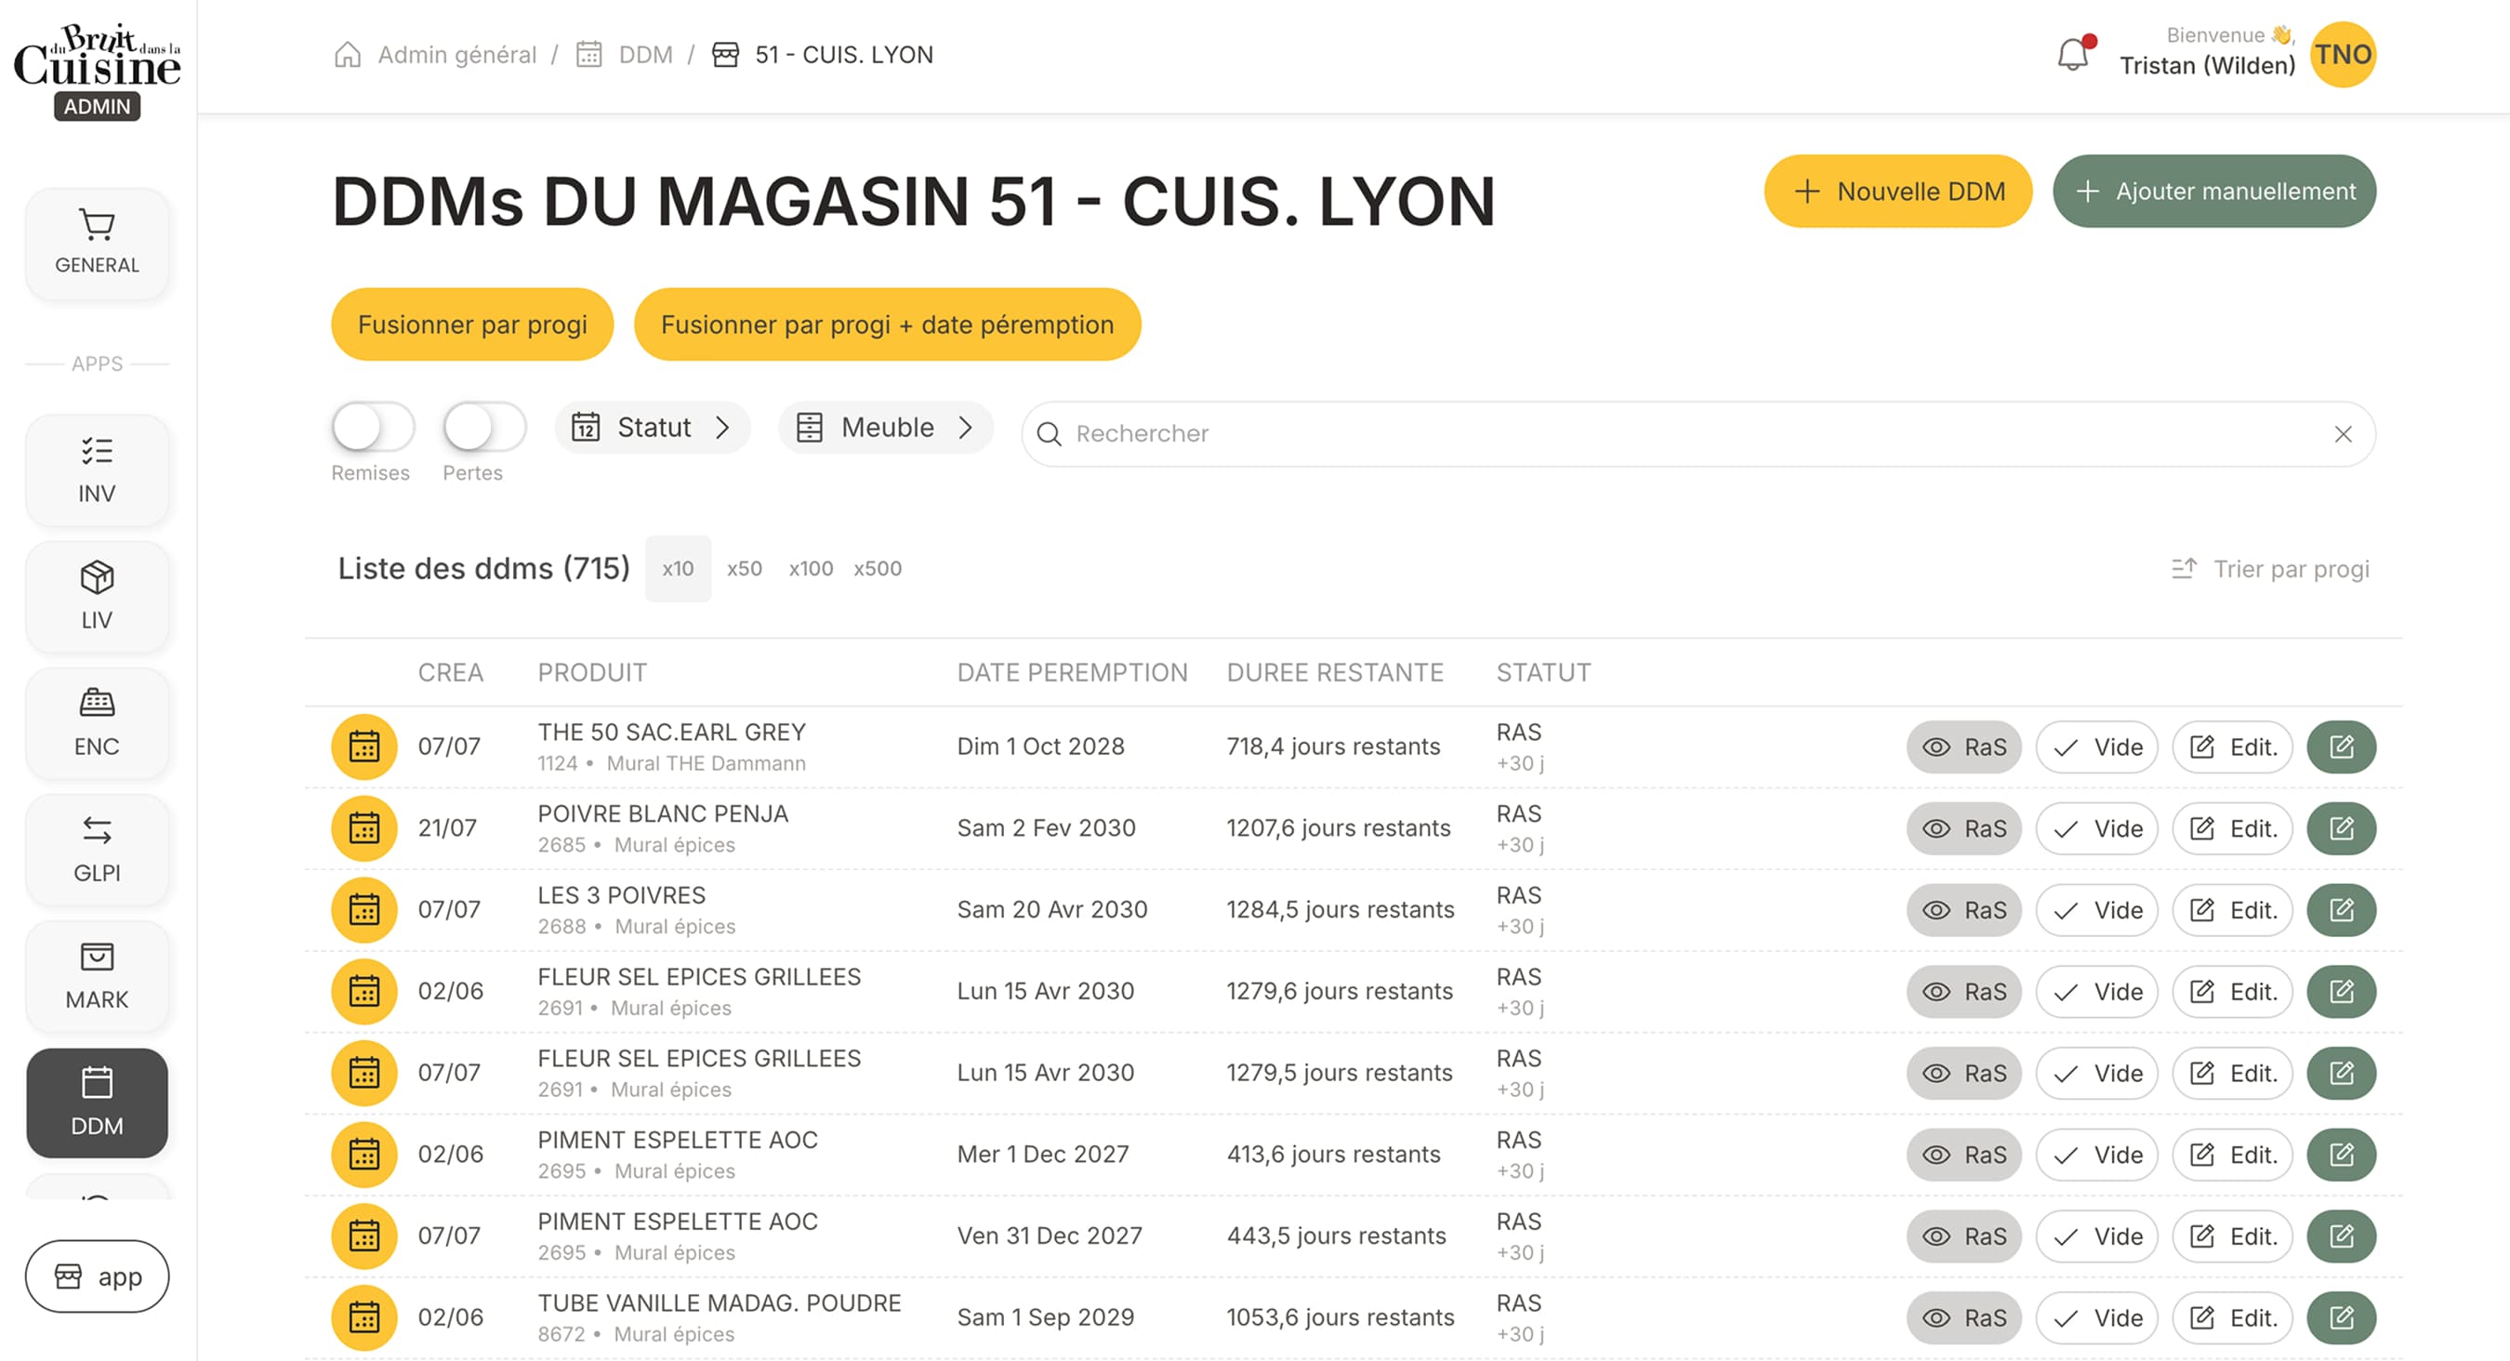Open notifications bell
Viewport: 2510px width, 1361px height.
[2073, 54]
